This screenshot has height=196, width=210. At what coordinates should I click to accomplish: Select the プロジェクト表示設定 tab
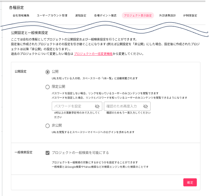pyautogui.click(x=138, y=16)
